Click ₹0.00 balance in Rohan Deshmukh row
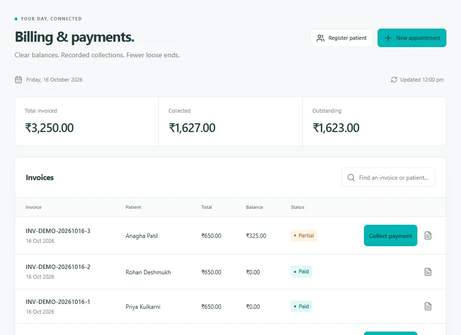 pos(253,272)
